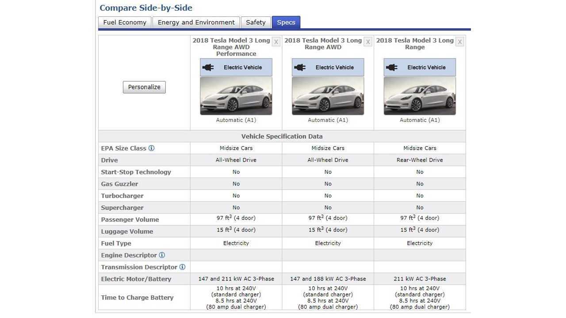Select the '211 kW AC 3-Phase' cell

(420, 279)
